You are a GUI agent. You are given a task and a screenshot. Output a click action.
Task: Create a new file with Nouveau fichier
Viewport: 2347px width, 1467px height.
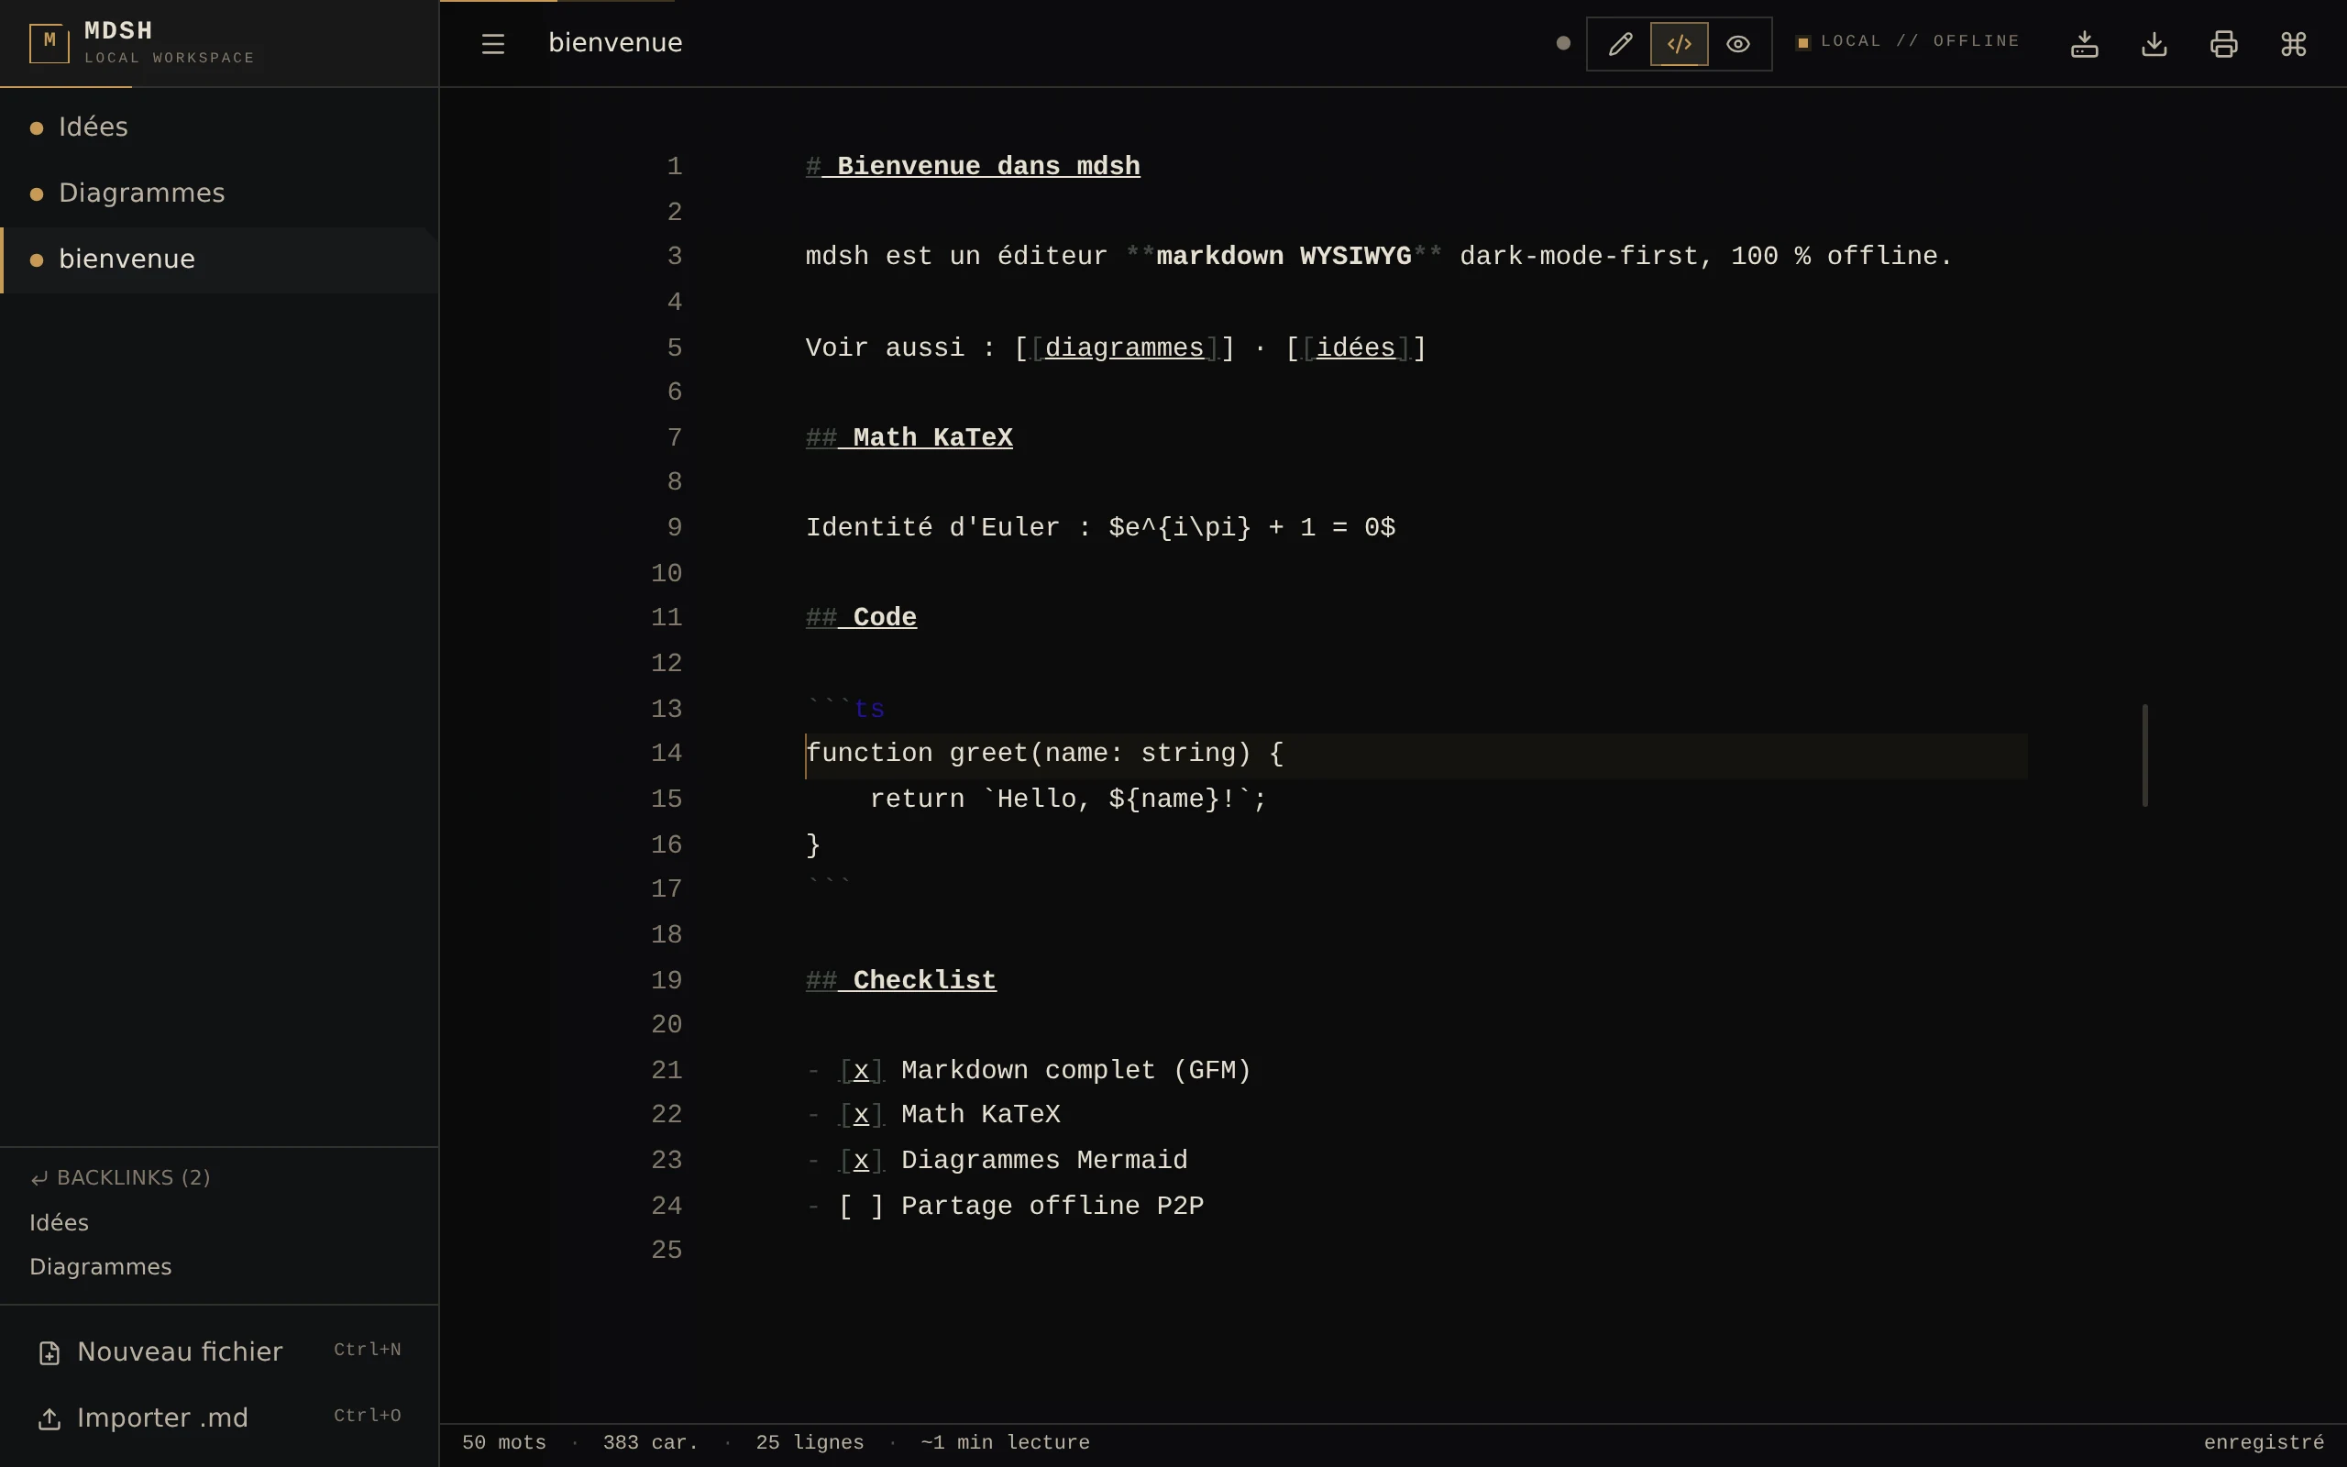point(219,1351)
